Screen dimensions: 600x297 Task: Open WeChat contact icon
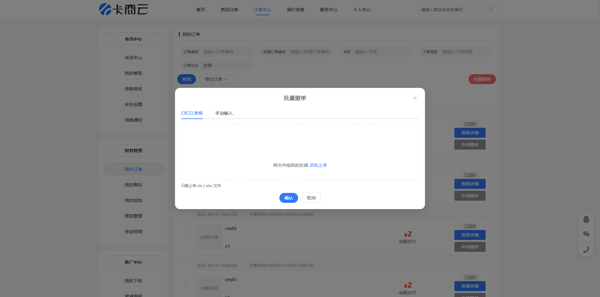click(586, 234)
